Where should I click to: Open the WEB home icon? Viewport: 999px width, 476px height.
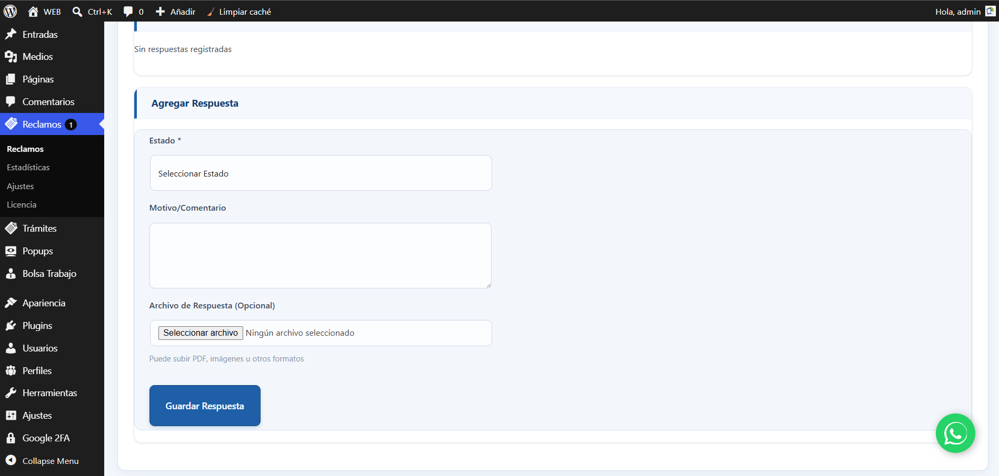click(33, 12)
